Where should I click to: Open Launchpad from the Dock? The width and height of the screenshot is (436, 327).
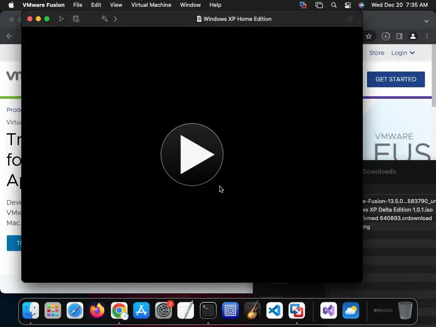click(x=52, y=310)
